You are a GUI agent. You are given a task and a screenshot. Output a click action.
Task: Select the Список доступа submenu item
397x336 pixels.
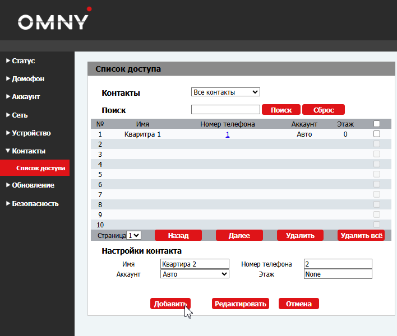tap(40, 168)
